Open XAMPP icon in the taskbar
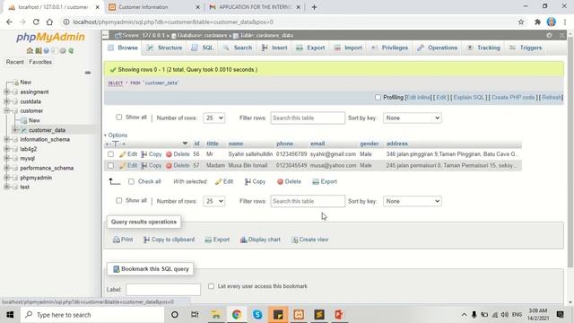The image size is (574, 323). coord(299,315)
